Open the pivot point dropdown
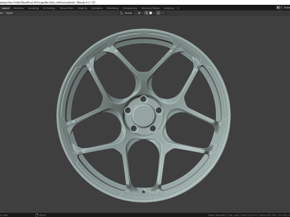The image size is (290, 217). click(x=140, y=13)
